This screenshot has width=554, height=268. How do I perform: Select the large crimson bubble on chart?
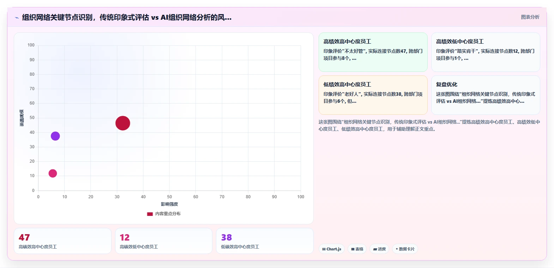click(123, 123)
